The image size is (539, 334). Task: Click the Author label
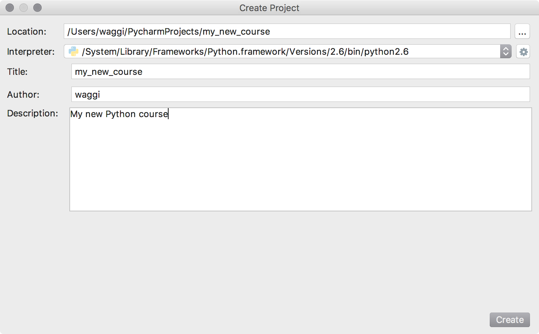[23, 95]
